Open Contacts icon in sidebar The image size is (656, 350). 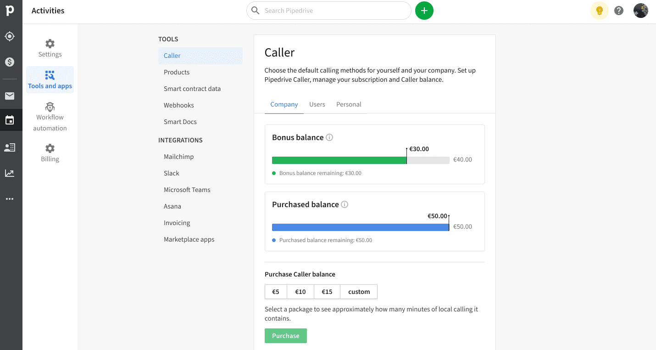[x=10, y=147]
